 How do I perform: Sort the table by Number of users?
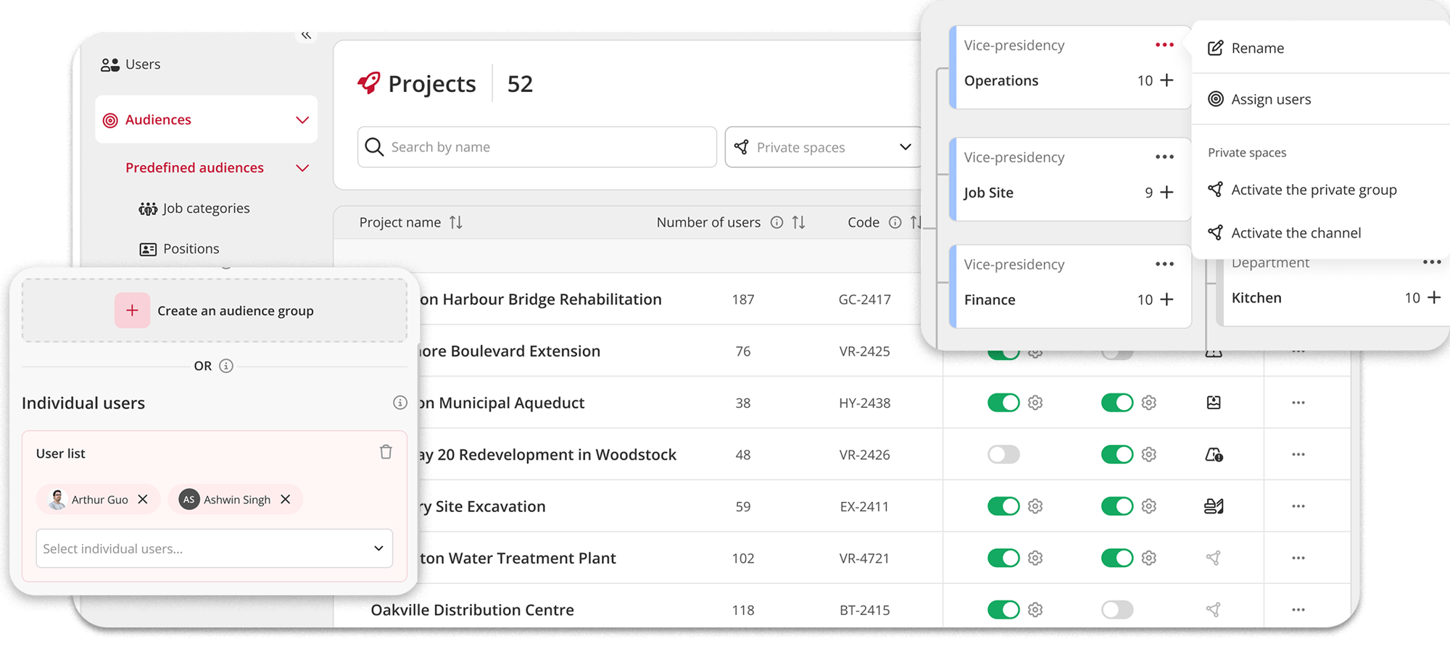click(798, 222)
